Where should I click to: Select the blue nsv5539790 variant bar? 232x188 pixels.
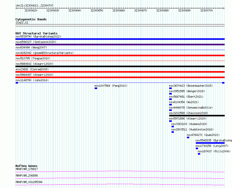coord(120,39)
